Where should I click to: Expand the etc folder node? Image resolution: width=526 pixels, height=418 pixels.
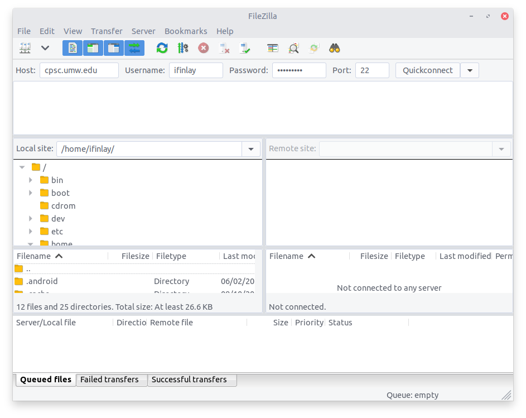(x=31, y=232)
